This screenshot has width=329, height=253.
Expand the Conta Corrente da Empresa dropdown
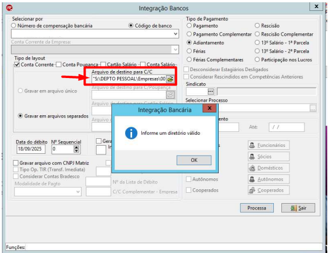coord(176,49)
